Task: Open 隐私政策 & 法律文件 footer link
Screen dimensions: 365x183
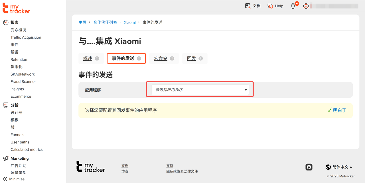Action: (x=182, y=171)
